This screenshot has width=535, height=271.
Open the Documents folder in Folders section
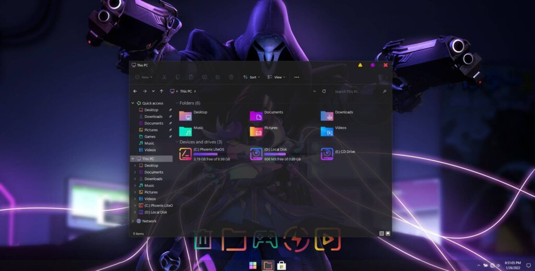click(x=256, y=116)
